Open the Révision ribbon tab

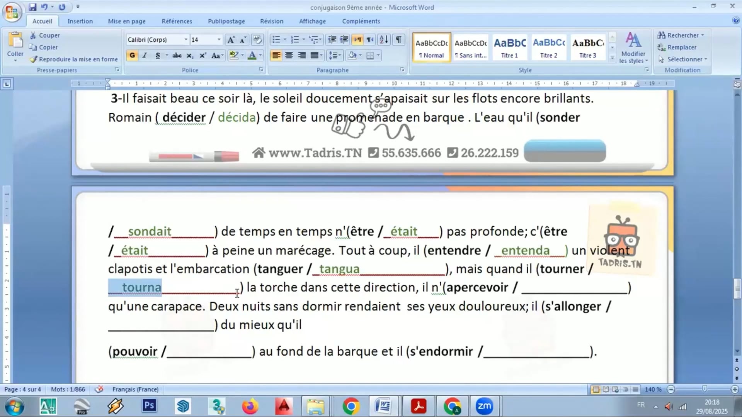pyautogui.click(x=271, y=21)
